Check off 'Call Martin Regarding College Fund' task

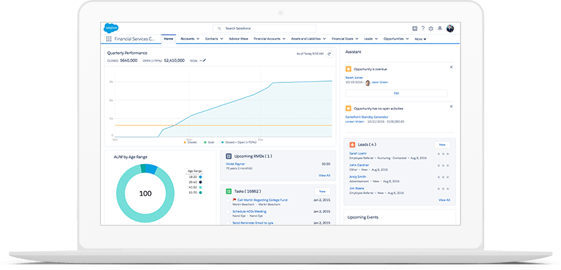(228, 200)
